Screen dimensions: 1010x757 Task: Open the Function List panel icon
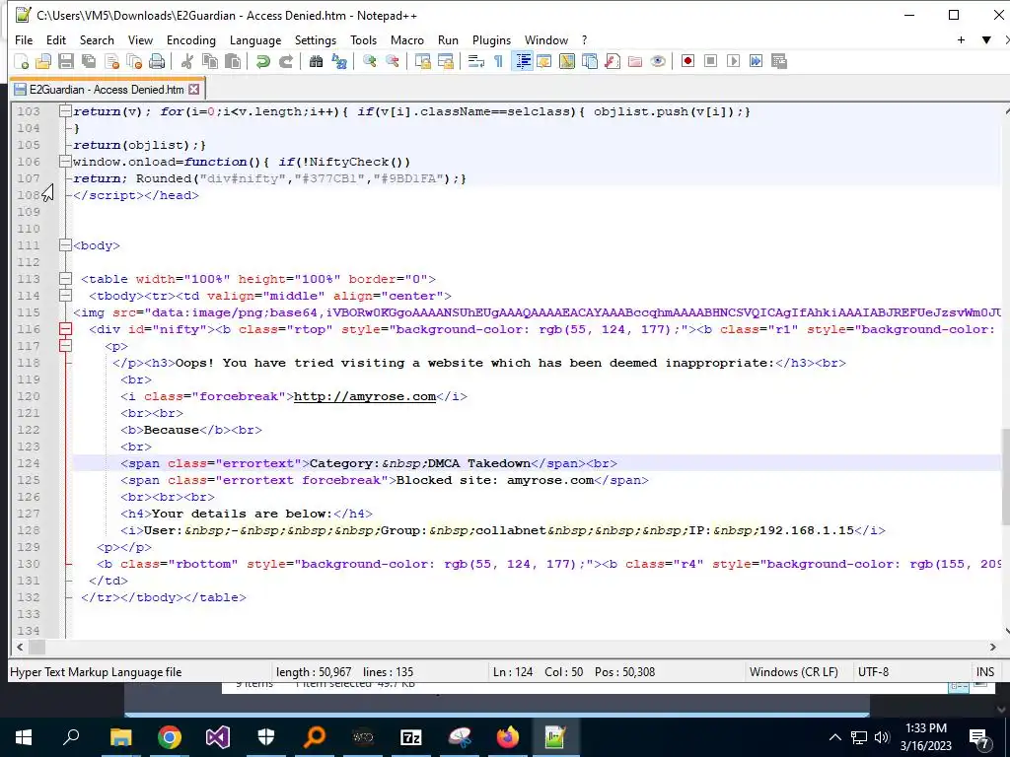613,61
